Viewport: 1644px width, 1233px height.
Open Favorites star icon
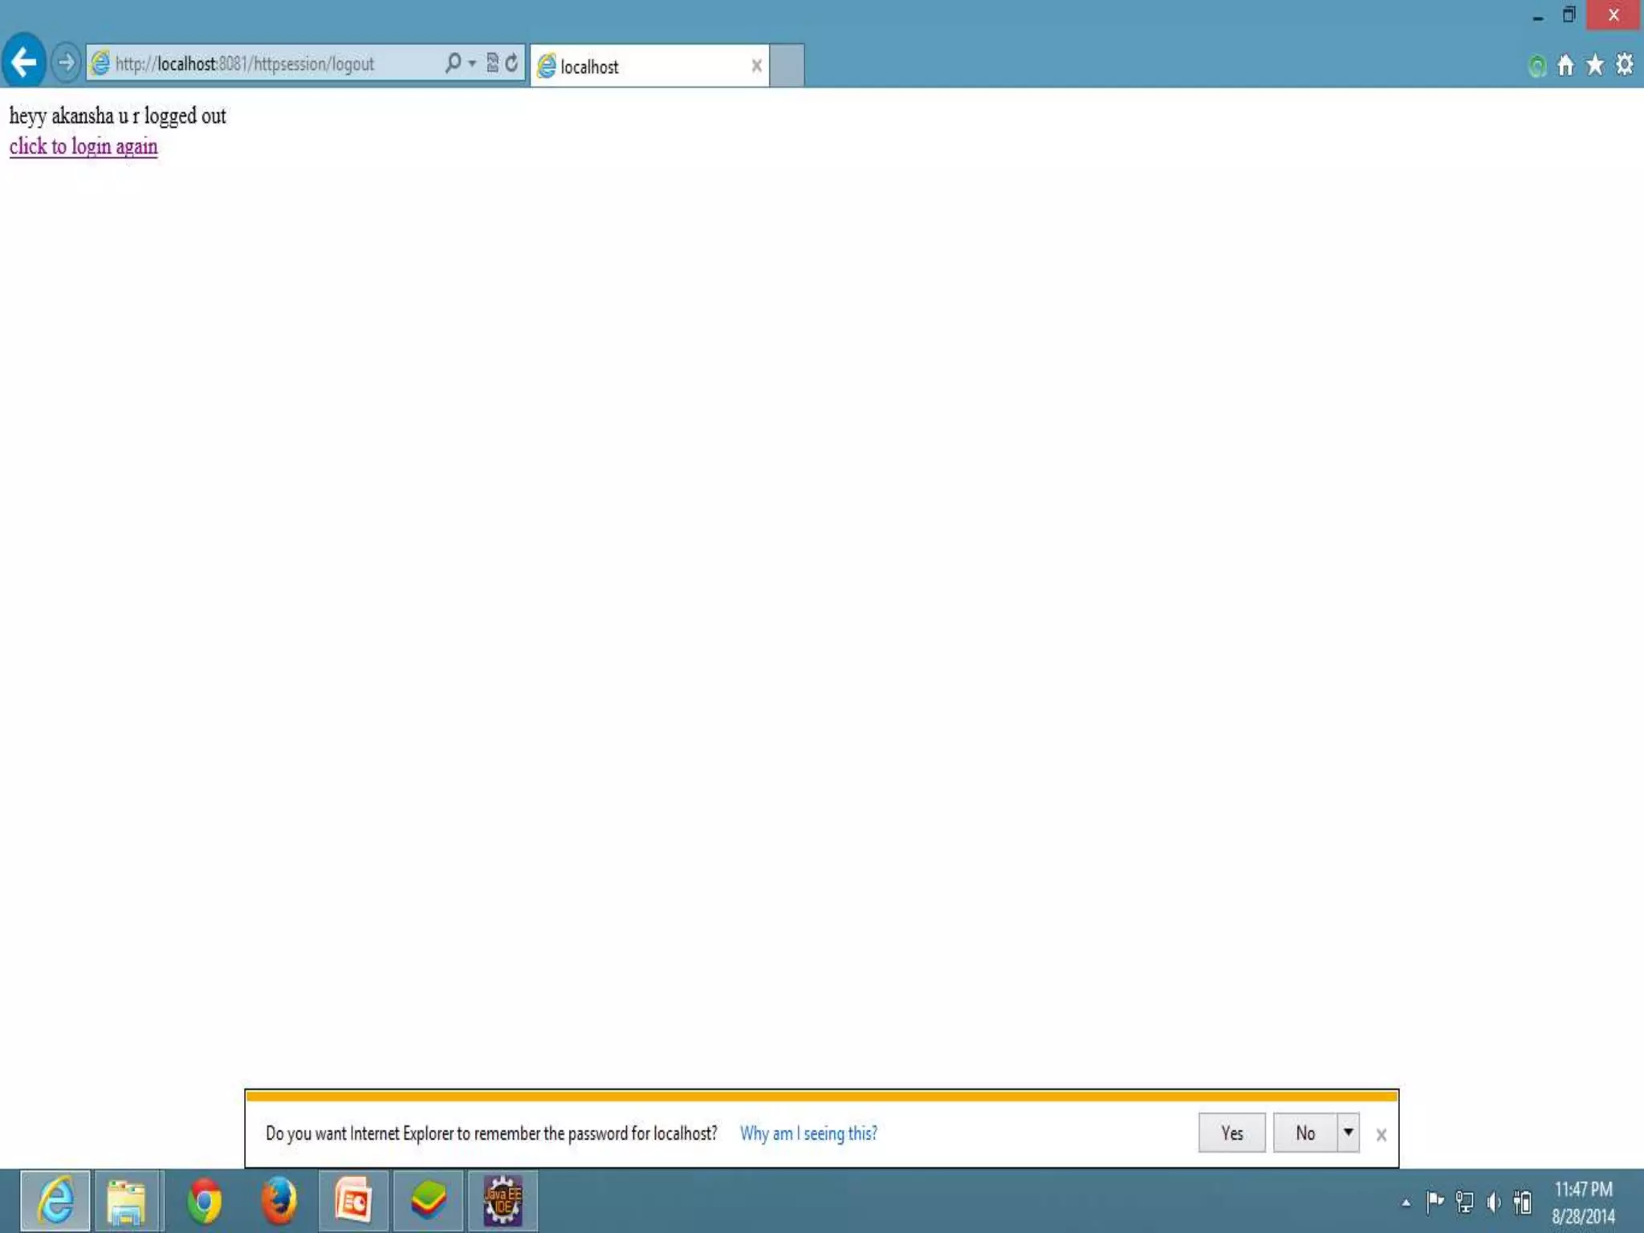coord(1595,65)
